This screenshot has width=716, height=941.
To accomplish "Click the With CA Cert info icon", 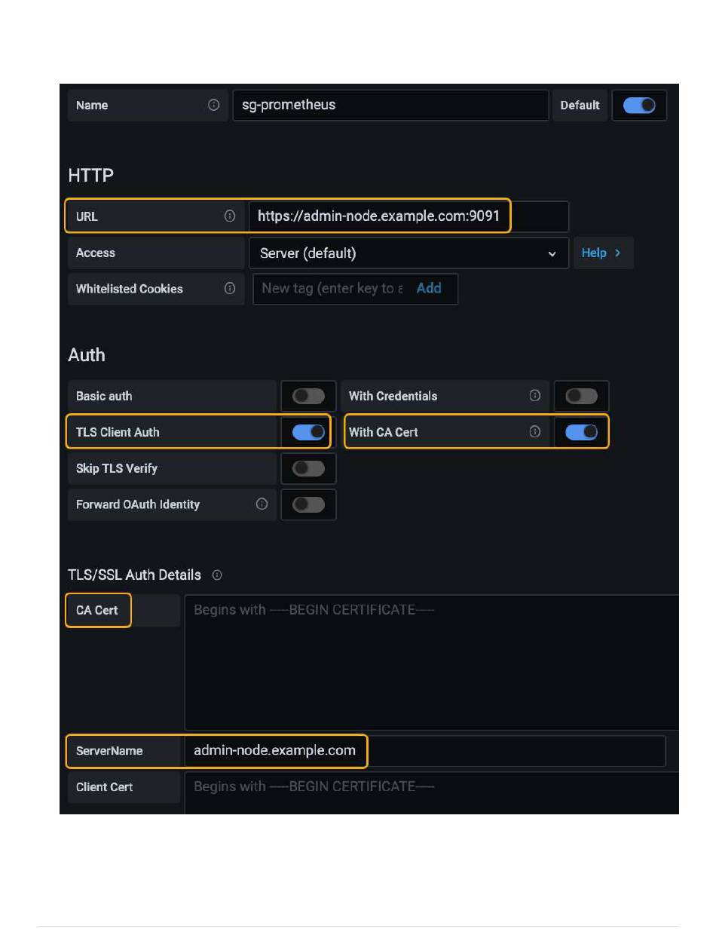I will 535,432.
